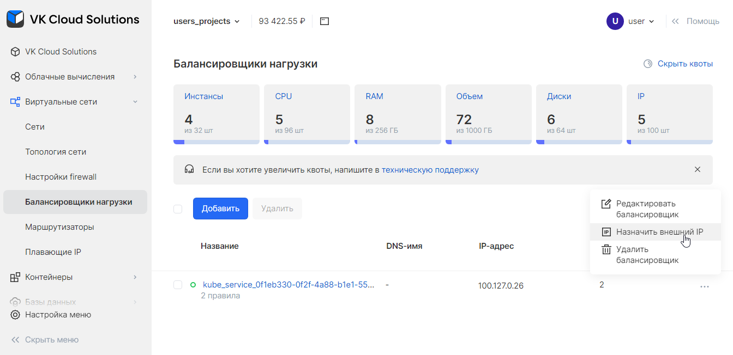Hide quotas with Скрыть квоты link
Viewport: 733px width, 355px height.
pos(685,64)
